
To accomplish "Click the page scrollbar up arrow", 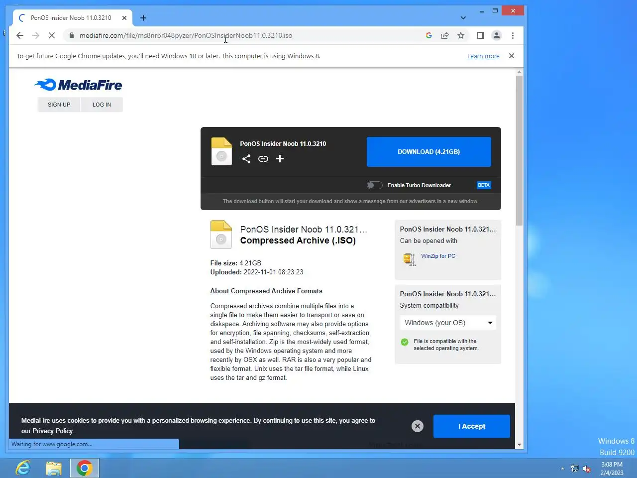I will click(520, 72).
